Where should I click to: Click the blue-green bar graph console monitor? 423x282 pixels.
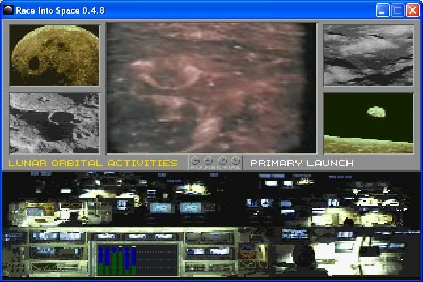point(138,260)
